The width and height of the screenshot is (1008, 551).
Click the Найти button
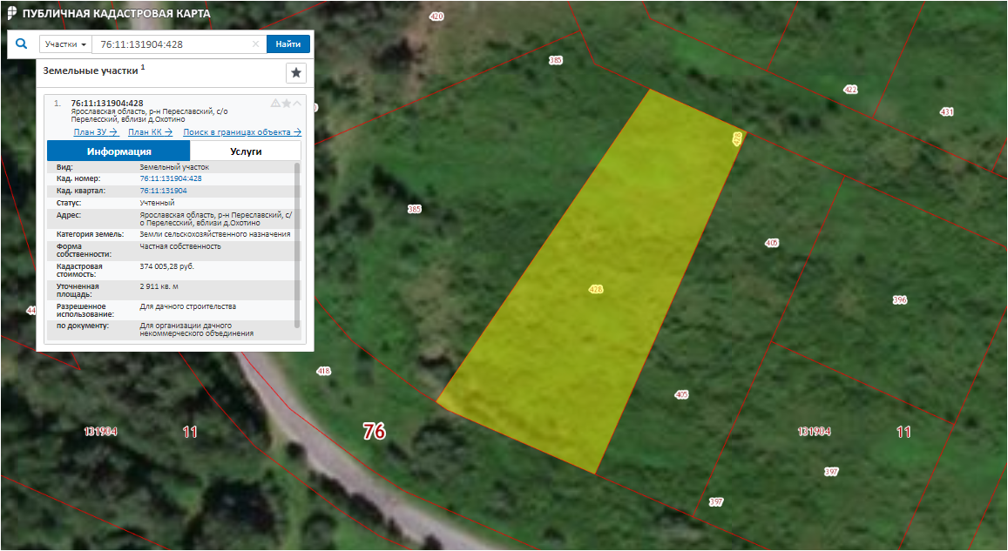click(x=288, y=44)
